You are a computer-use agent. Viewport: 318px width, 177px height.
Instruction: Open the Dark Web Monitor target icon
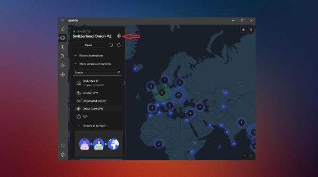click(x=63, y=74)
